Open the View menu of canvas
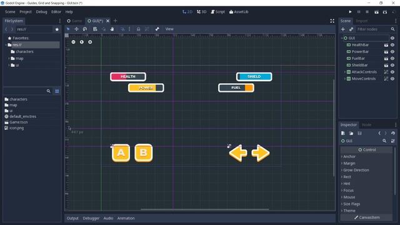The width and height of the screenshot is (400, 225). [169, 29]
